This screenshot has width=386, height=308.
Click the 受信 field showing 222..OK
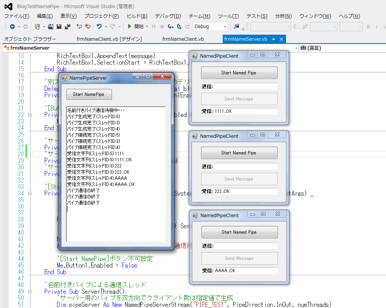[x=245, y=191]
